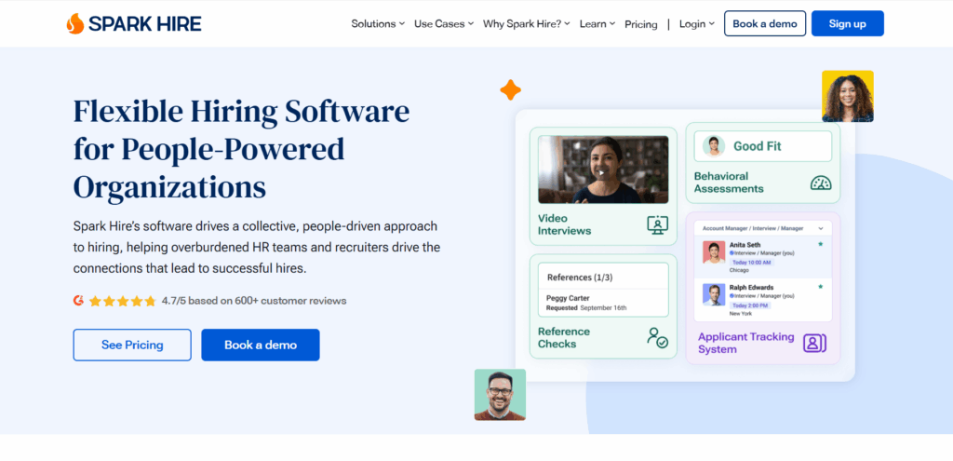Click the woman's portrait with yellow background
The height and width of the screenshot is (461, 953).
coord(847,96)
